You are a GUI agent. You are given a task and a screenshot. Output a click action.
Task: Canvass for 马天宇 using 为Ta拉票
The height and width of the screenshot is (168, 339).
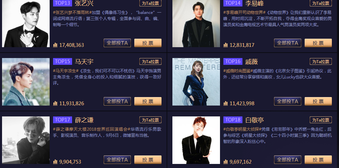pos(151,61)
